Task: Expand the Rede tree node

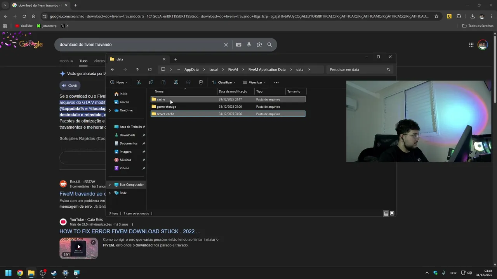Action: [110, 193]
